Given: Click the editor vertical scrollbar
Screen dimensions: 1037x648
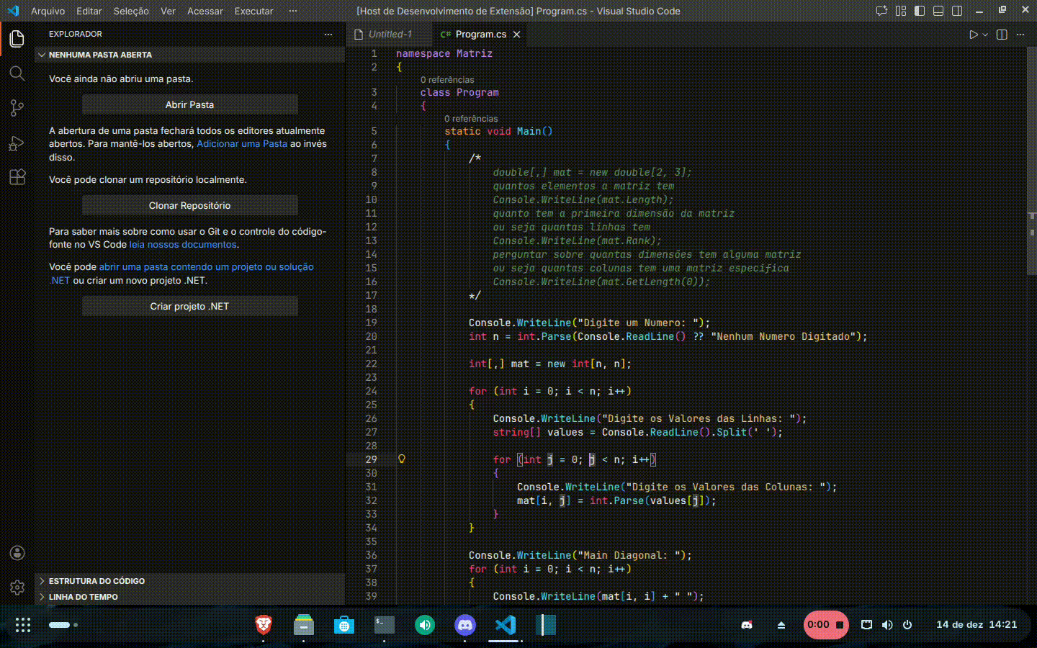Looking at the screenshot, I should click(x=1032, y=162).
